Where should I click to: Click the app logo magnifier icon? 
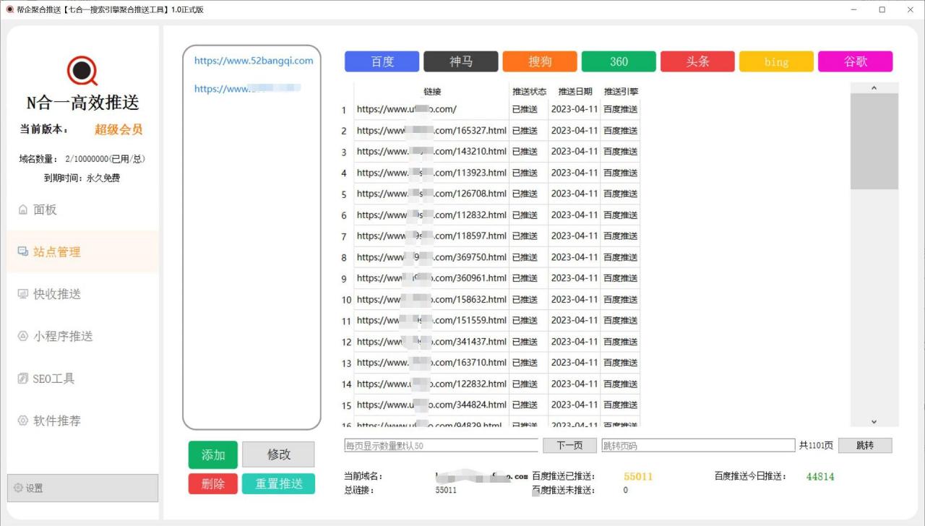point(82,71)
